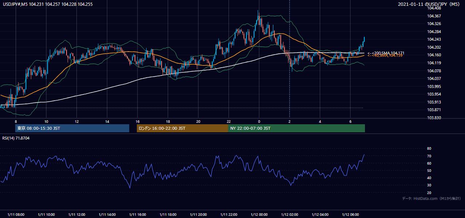Click the NY 22:00-07:00 JST session bar
The width and height of the screenshot is (465, 218).
297,128
